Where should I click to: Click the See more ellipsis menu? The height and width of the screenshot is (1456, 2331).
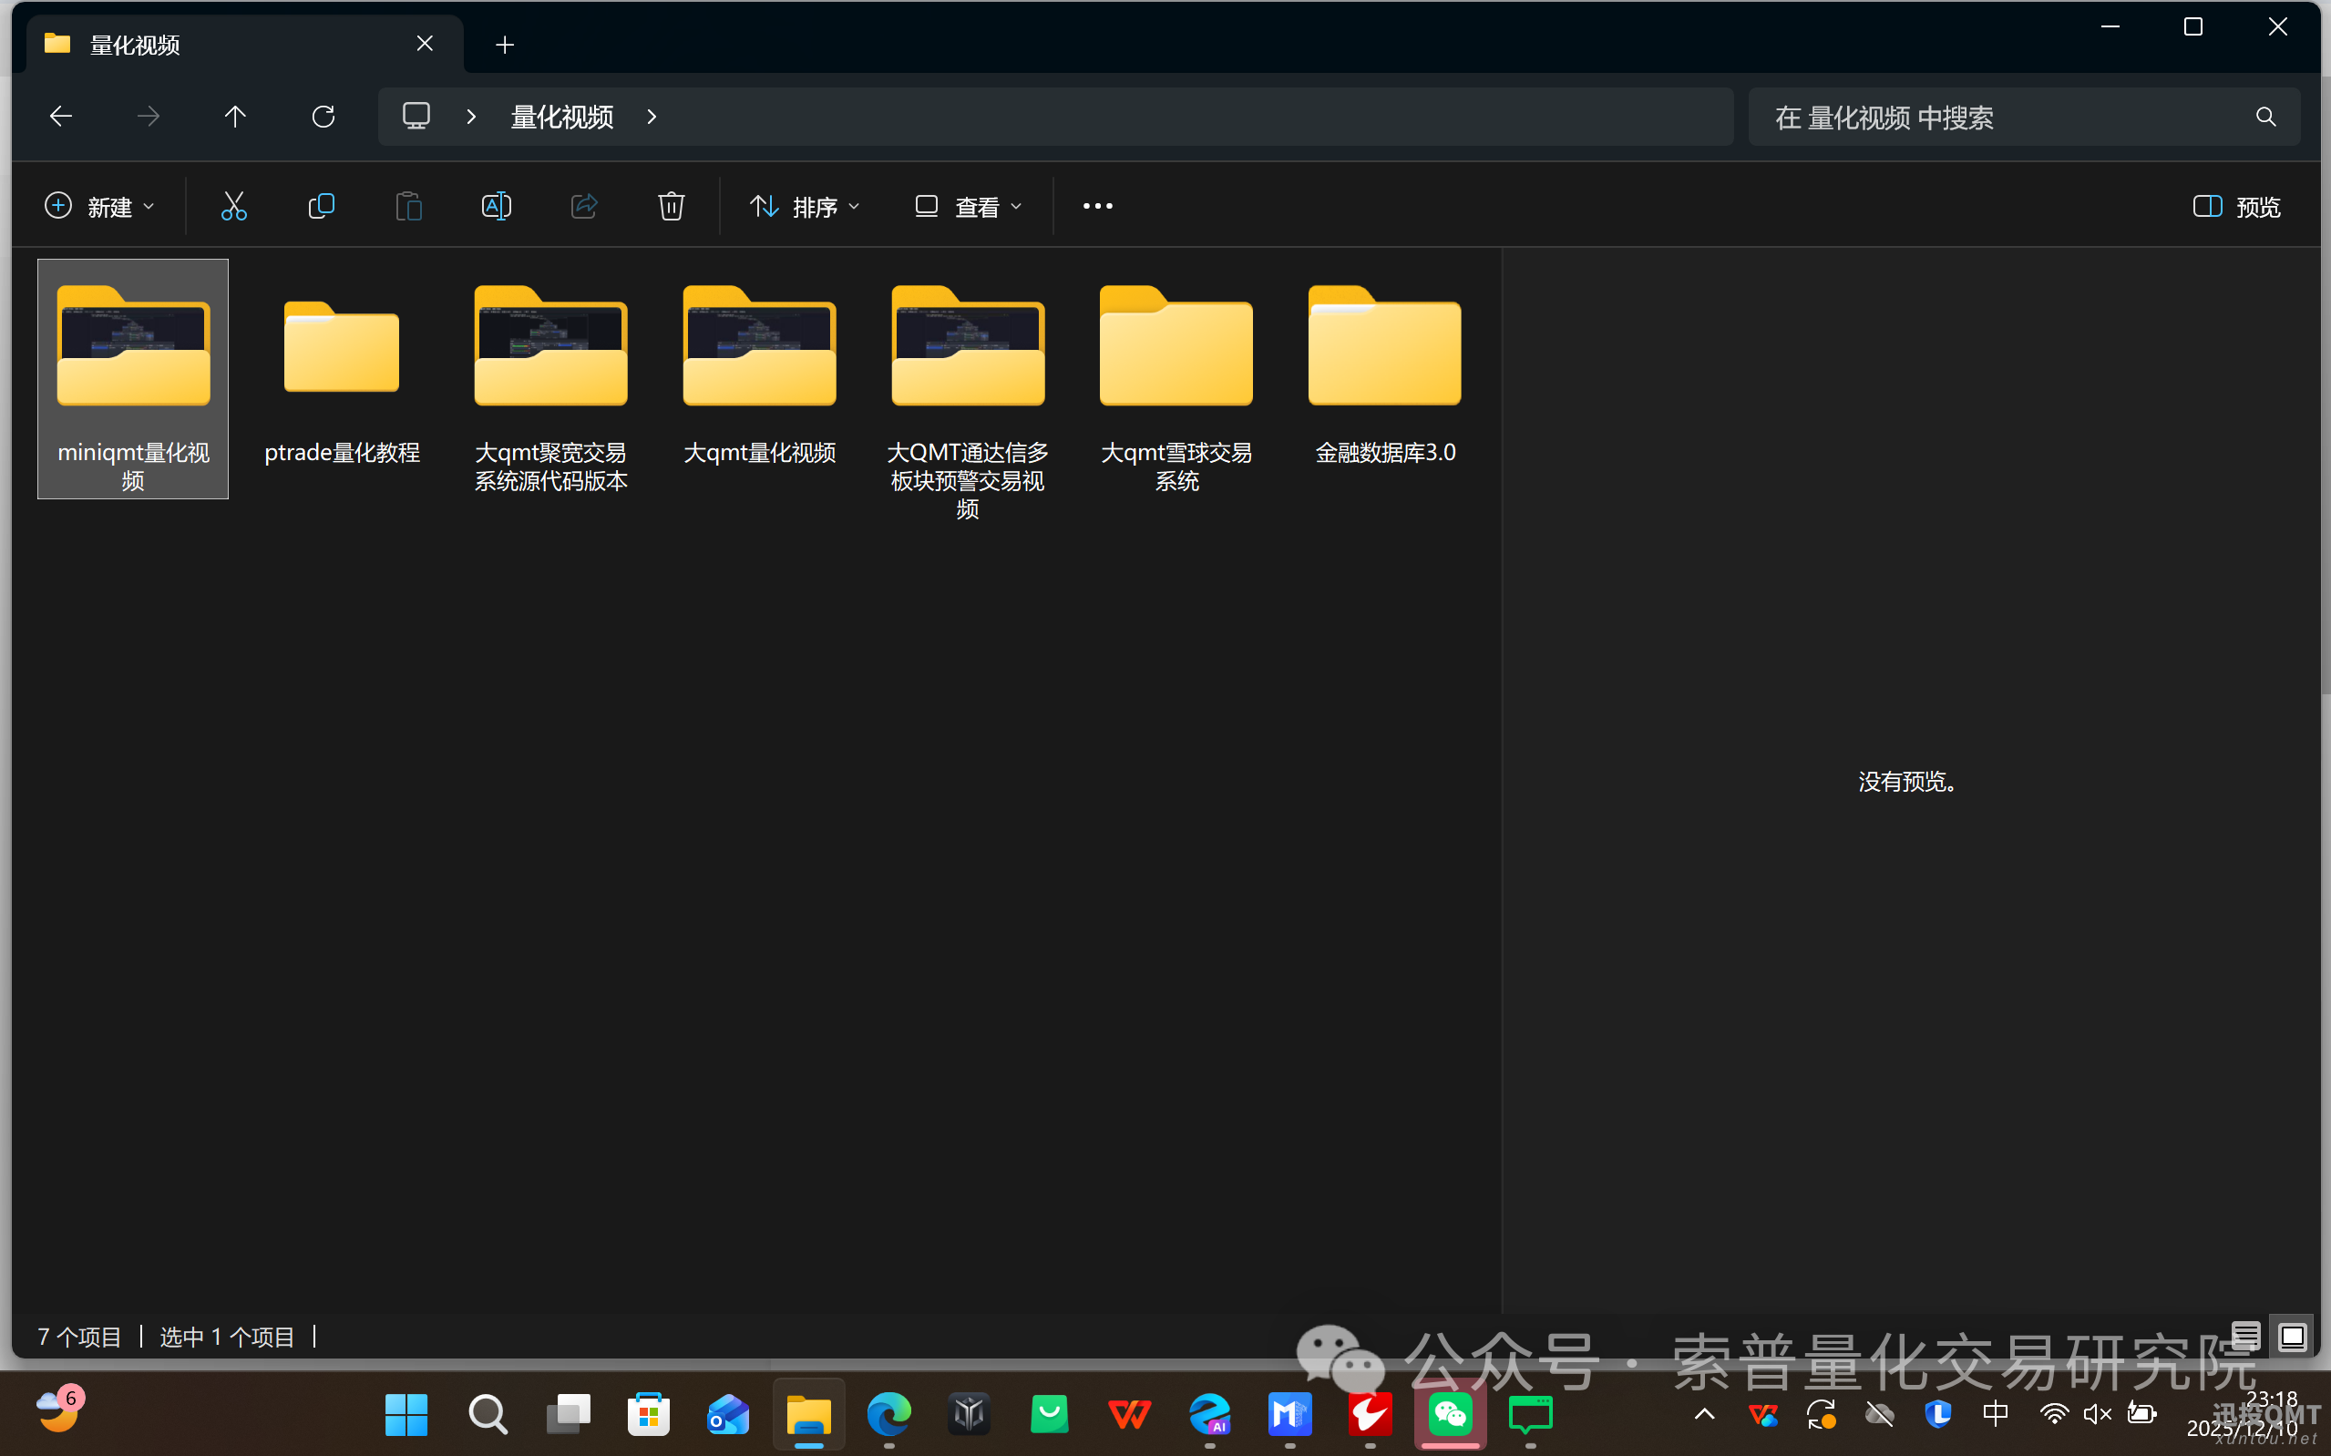[1098, 205]
